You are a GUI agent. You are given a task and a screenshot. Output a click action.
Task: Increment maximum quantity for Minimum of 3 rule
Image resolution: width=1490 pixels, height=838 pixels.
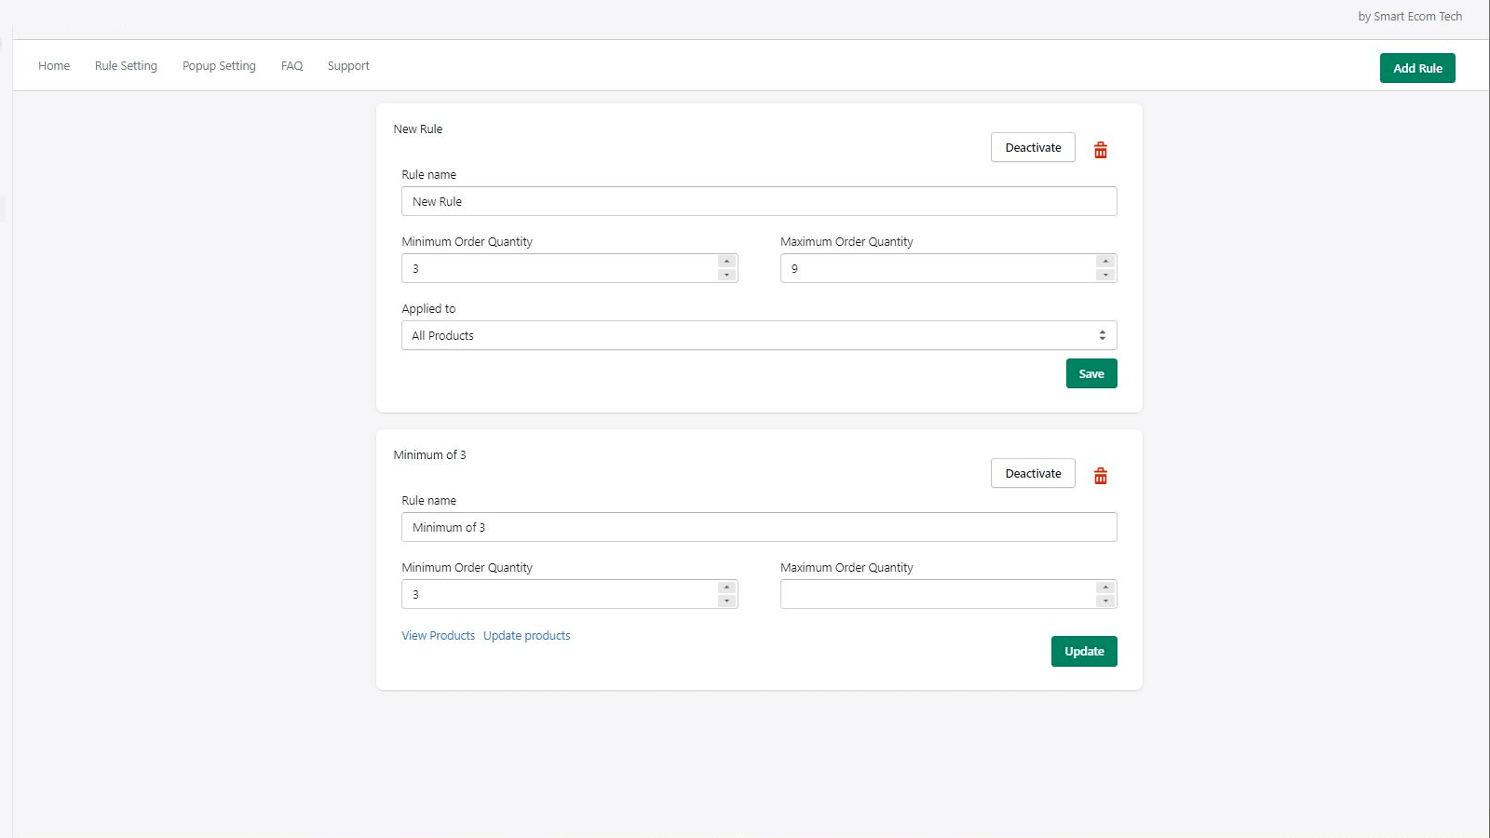coord(1105,588)
